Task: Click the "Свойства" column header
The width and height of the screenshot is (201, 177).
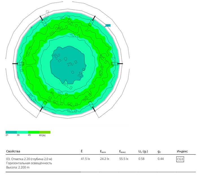Action: tap(13, 152)
